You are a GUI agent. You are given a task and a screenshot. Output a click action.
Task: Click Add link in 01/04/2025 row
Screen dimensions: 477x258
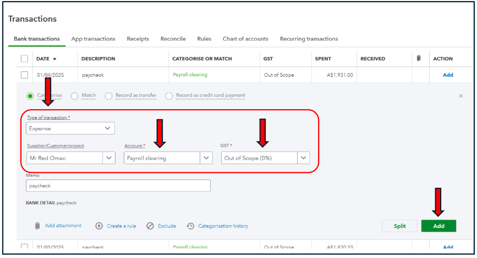[448, 75]
